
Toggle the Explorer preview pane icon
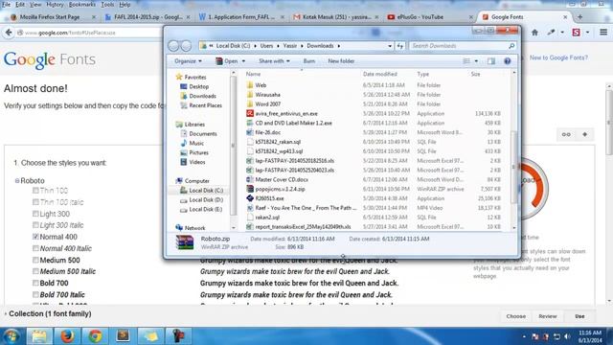[491, 61]
